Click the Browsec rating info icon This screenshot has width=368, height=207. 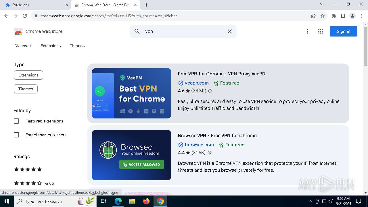click(209, 153)
